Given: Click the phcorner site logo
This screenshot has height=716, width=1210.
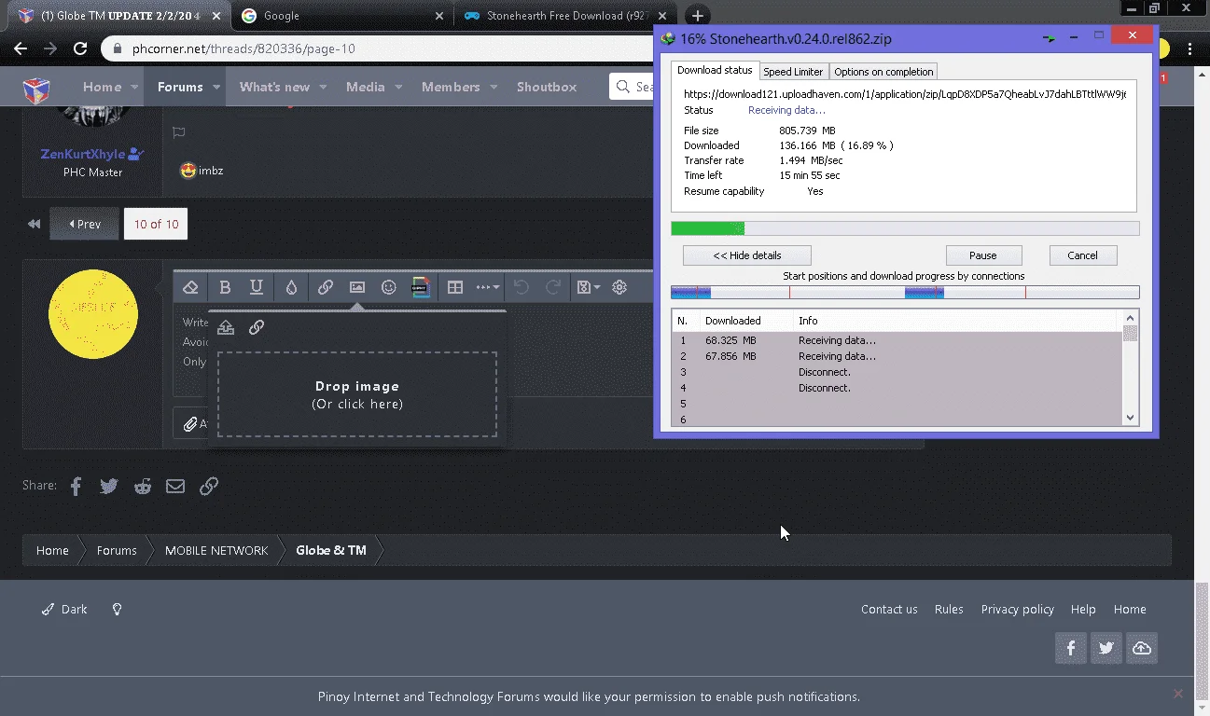Looking at the screenshot, I should 36,89.
